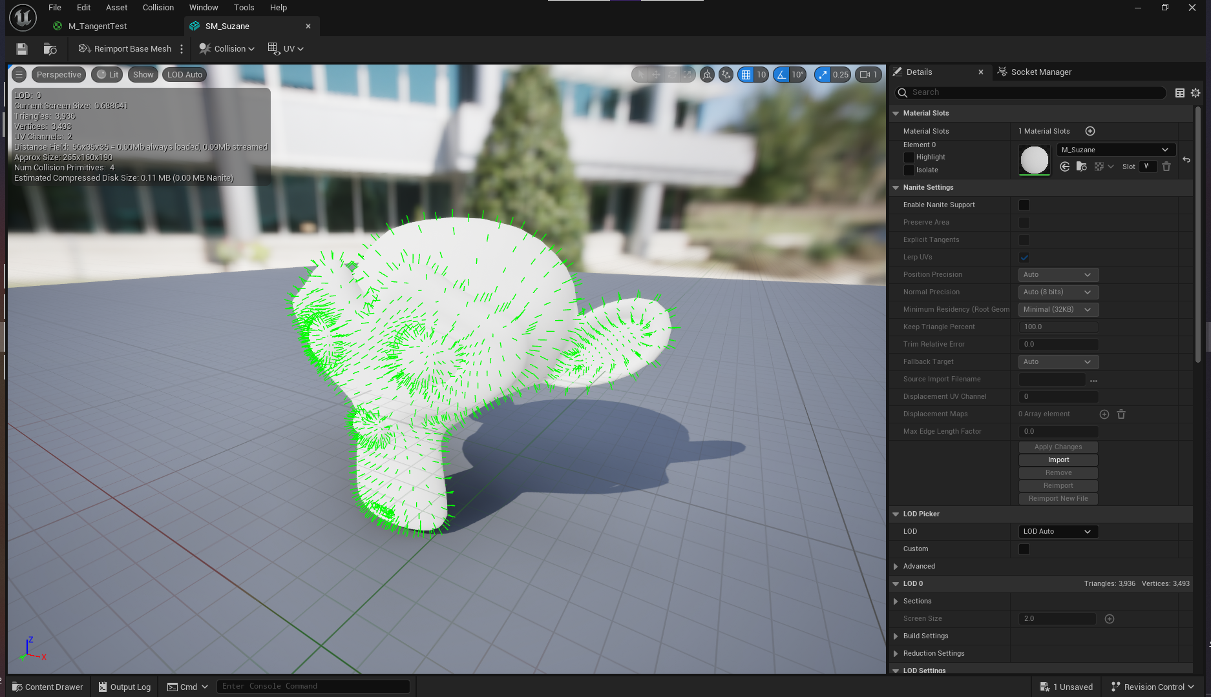
Task: Click the Reimport Base Mesh button
Action: [125, 49]
